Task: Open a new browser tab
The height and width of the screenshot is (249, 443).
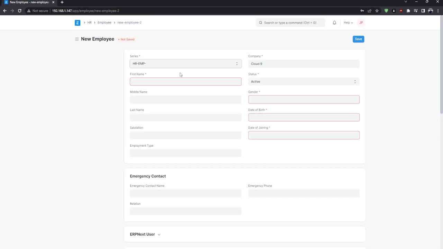Action: click(x=62, y=2)
